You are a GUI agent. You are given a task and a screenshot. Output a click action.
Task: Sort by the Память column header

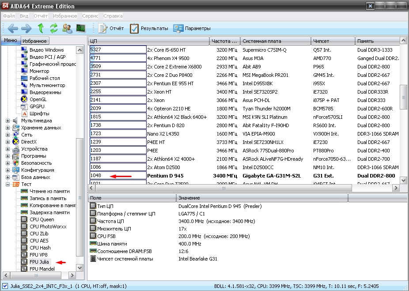(378, 41)
